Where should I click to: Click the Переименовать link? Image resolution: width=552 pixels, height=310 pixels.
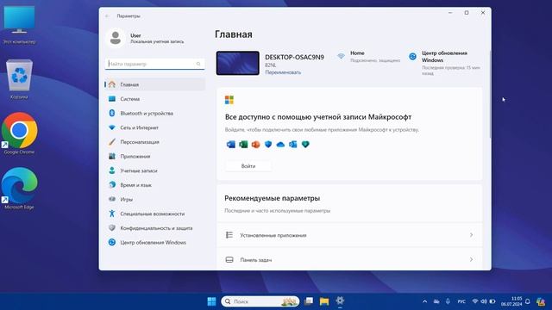click(x=283, y=72)
